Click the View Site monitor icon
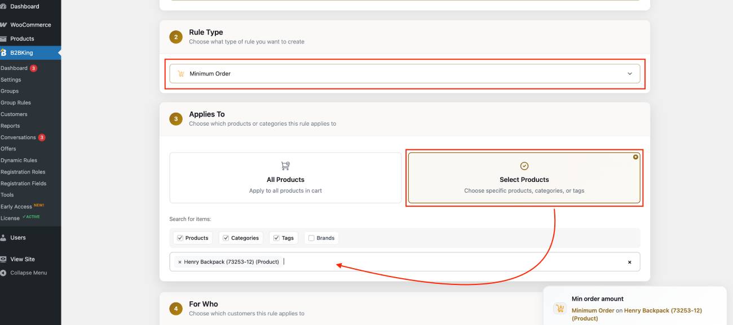Screen dimensions: 733x325 tap(3, 259)
